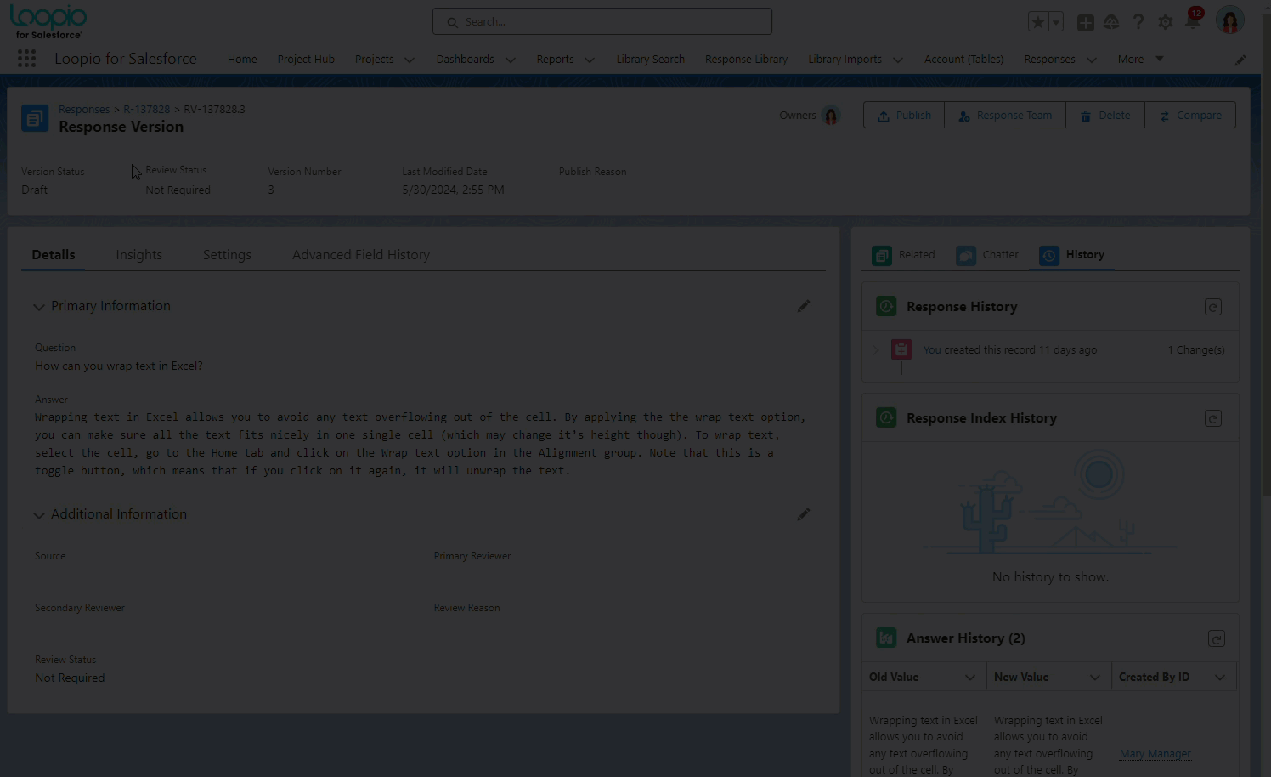Switch to the Chatter tab
Image resolution: width=1271 pixels, height=777 pixels.
click(x=986, y=255)
